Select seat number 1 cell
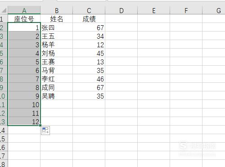The height and width of the screenshot is (167, 225). (24, 27)
